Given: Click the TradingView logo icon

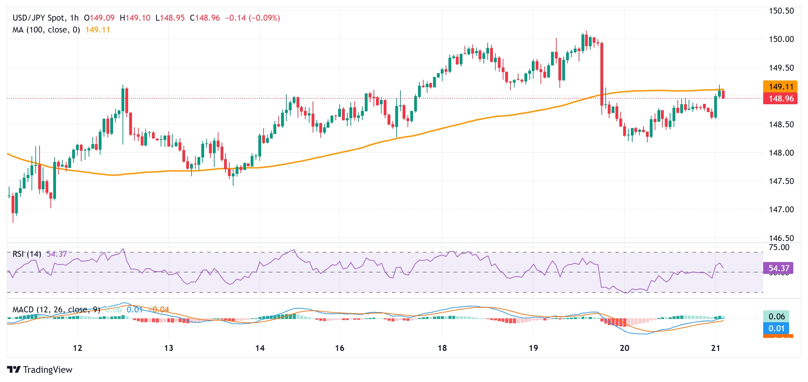Looking at the screenshot, I should (14, 369).
